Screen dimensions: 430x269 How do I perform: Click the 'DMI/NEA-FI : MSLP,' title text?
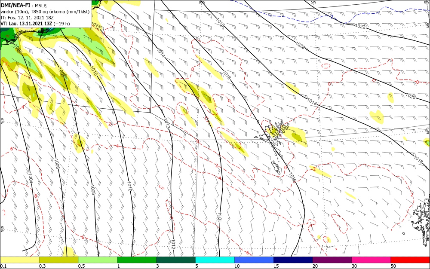[x=24, y=5]
